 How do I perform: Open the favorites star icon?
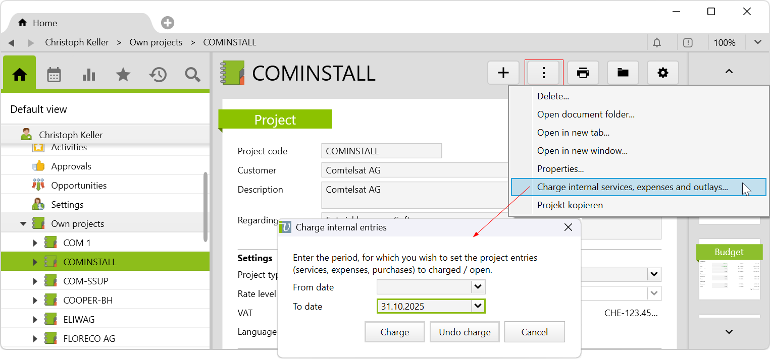[x=123, y=75]
